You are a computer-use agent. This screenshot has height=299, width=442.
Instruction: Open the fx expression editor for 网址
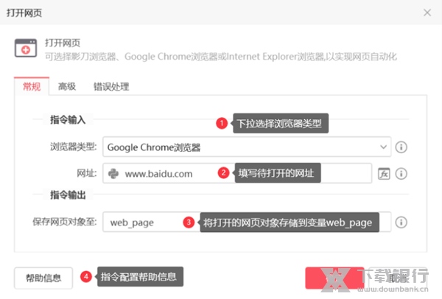(x=383, y=174)
